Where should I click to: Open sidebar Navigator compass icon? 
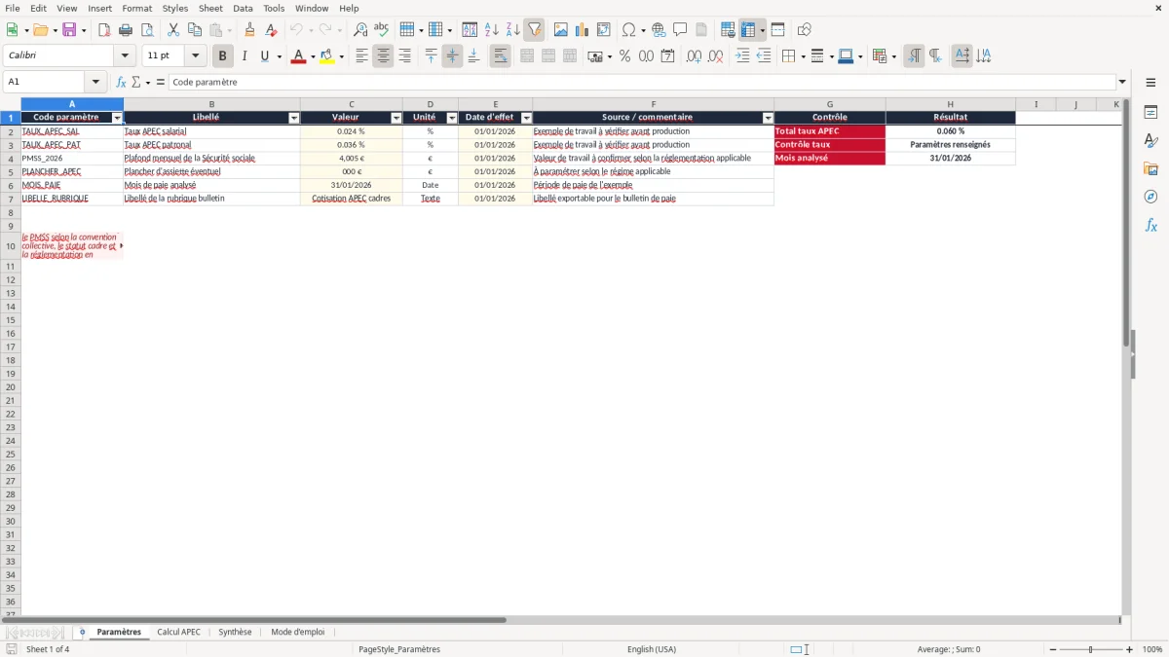(1150, 198)
